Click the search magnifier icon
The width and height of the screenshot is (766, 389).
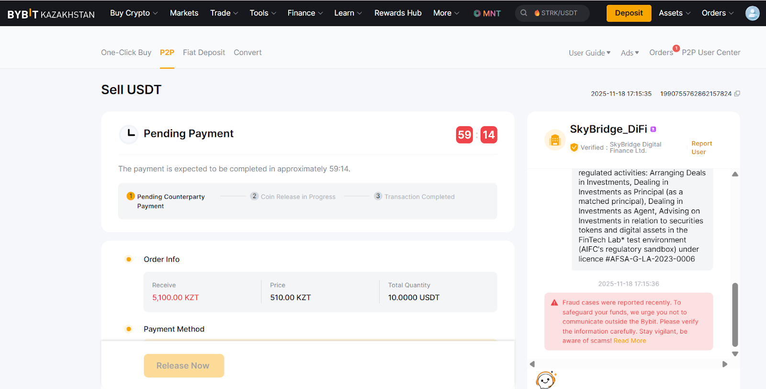524,13
